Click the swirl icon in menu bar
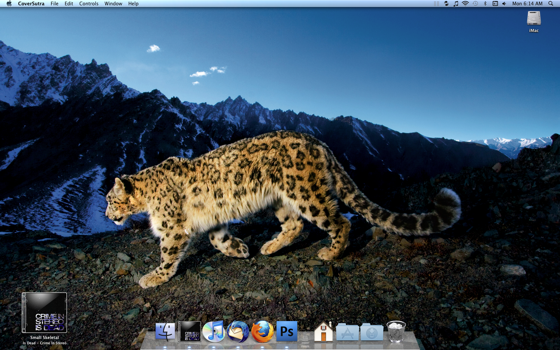Screen dimensions: 560x350 click(x=446, y=4)
